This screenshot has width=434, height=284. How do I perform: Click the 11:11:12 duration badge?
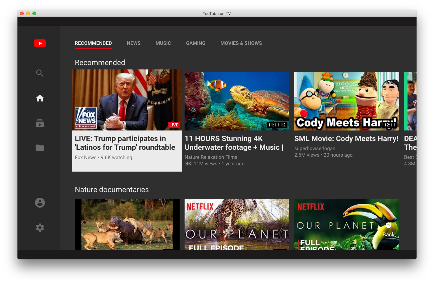(x=277, y=125)
